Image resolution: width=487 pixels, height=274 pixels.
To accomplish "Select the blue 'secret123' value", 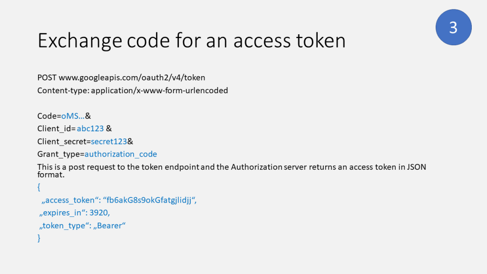I will click(109, 141).
